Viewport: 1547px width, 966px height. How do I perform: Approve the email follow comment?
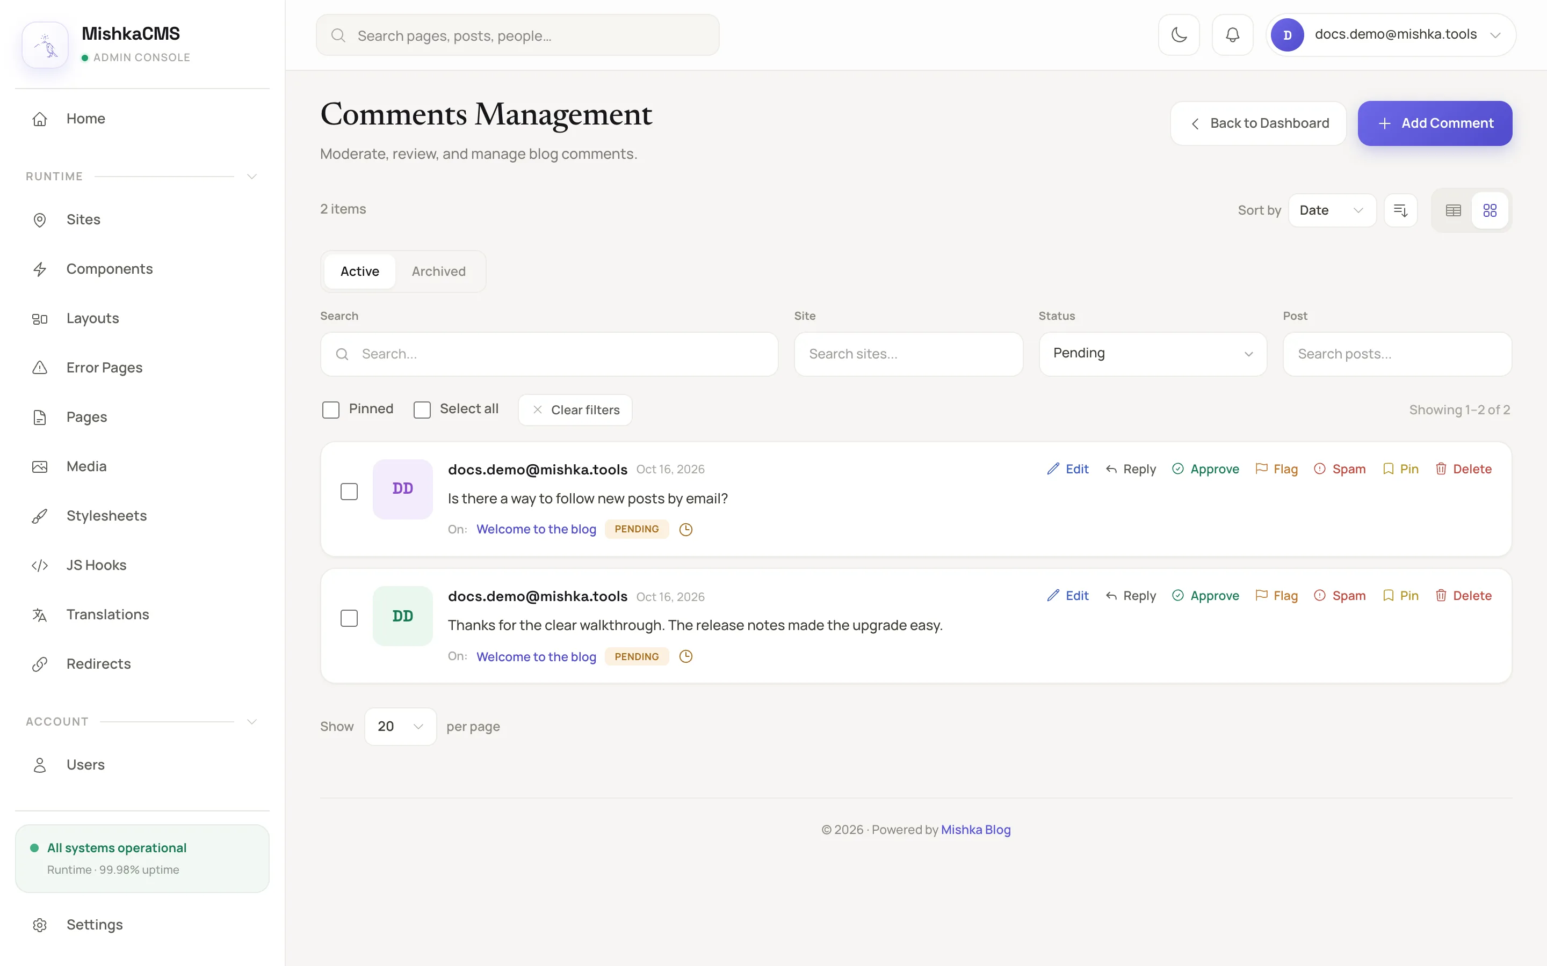(x=1205, y=469)
